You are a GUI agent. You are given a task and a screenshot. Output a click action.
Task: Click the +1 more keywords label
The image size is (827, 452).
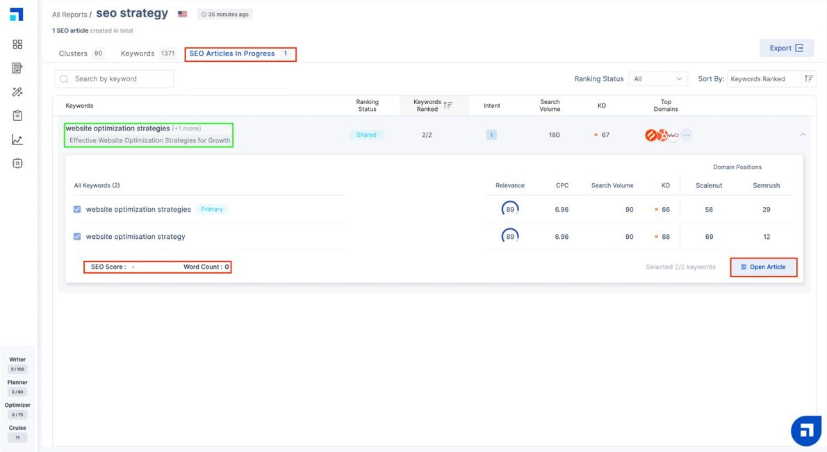click(x=186, y=128)
